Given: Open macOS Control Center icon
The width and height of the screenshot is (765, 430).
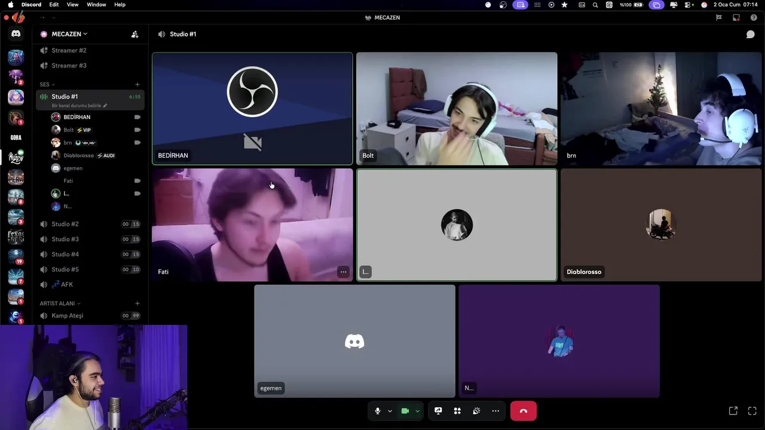Looking at the screenshot, I should [x=689, y=5].
